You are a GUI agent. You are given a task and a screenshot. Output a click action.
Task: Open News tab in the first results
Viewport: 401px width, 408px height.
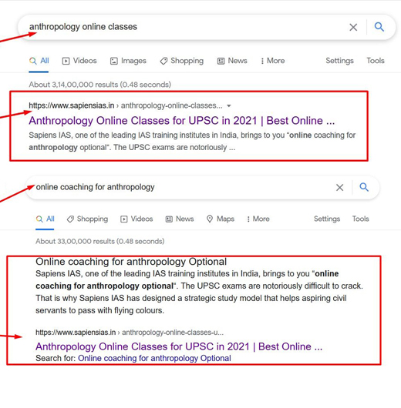(232, 61)
